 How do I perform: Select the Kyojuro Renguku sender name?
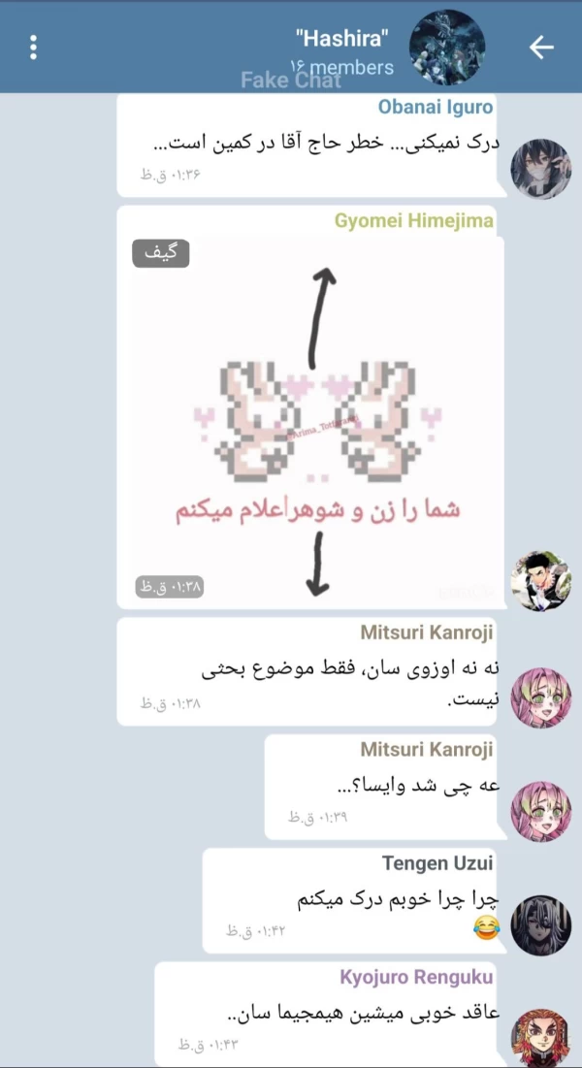pyautogui.click(x=416, y=978)
